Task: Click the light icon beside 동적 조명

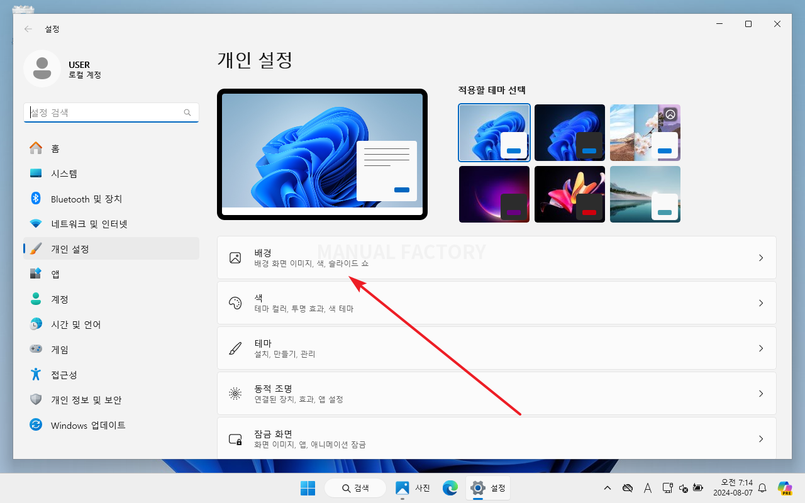Action: pyautogui.click(x=235, y=394)
